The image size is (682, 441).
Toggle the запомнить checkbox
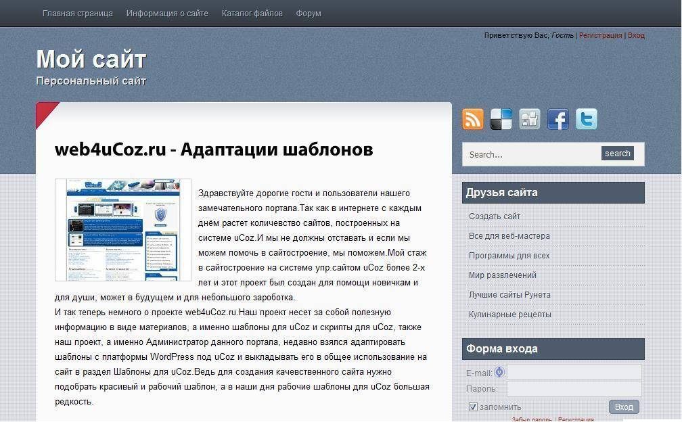473,407
